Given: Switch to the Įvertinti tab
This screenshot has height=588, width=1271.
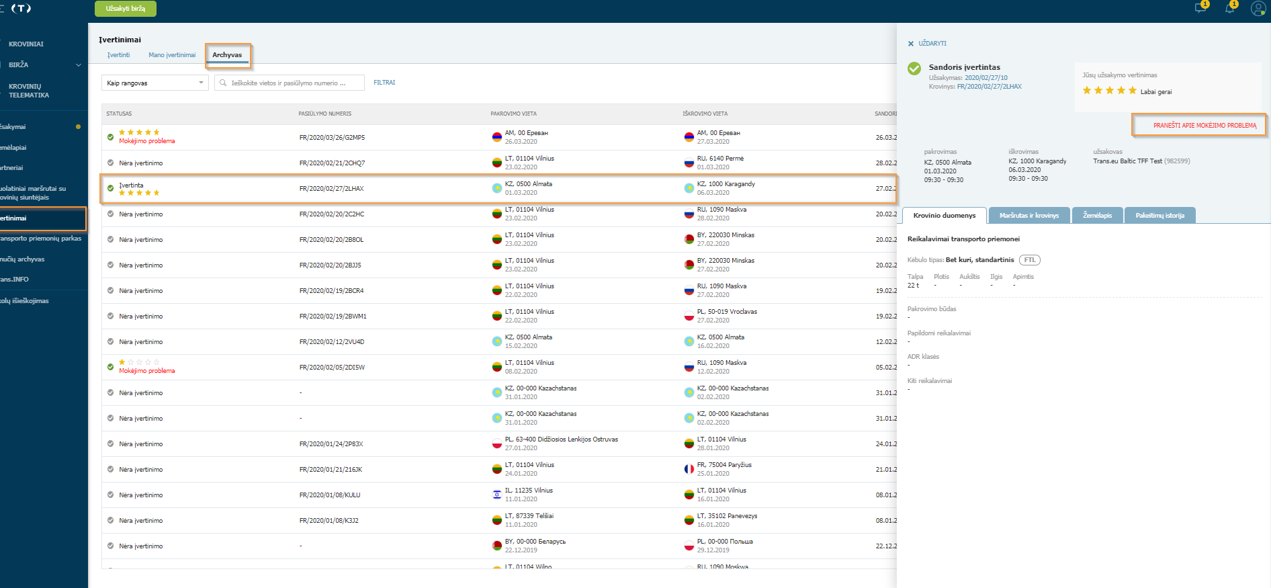Looking at the screenshot, I should tap(119, 55).
